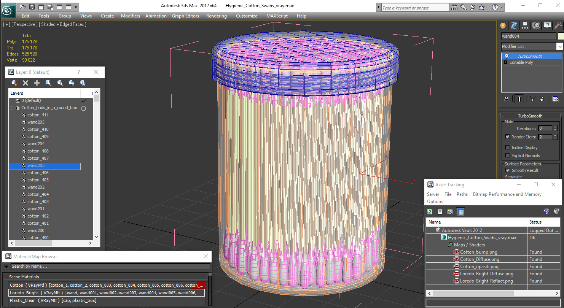
Task: Click Perspective viewport label
Action: (x=25, y=24)
